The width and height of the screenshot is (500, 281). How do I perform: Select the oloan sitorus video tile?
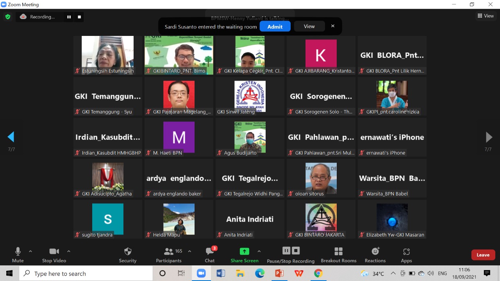point(321,178)
